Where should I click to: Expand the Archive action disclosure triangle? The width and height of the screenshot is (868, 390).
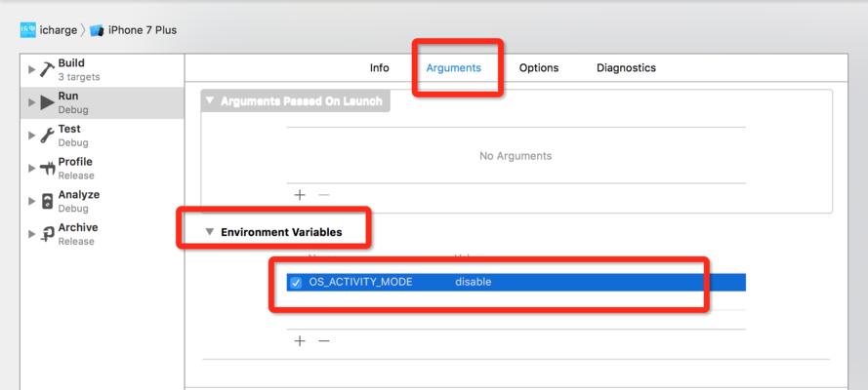pos(31,234)
